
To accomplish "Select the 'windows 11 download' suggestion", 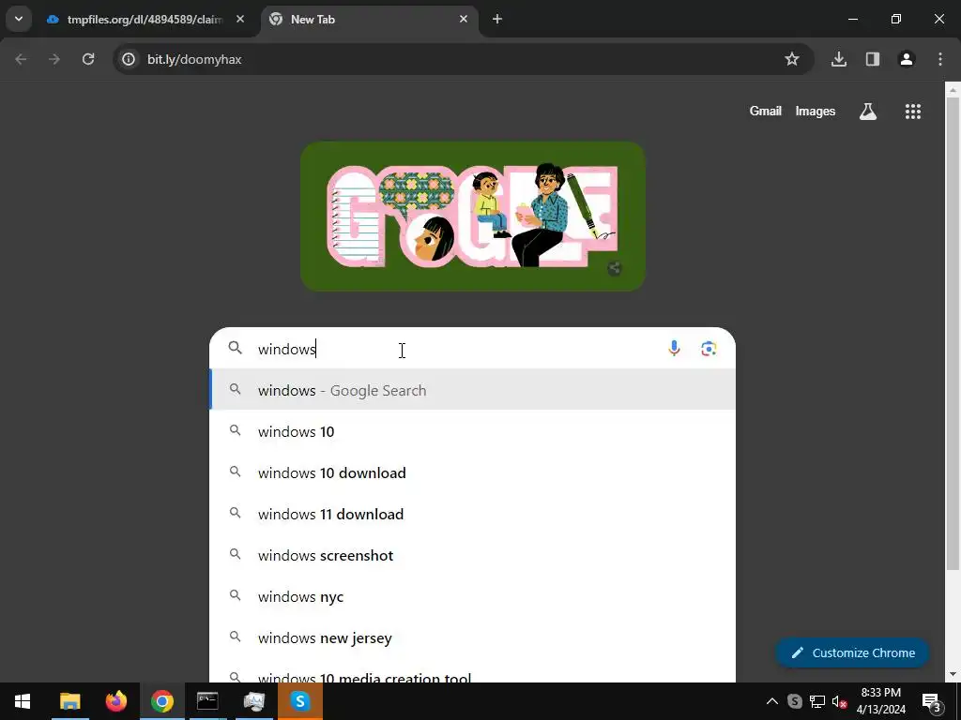I will pyautogui.click(x=473, y=515).
